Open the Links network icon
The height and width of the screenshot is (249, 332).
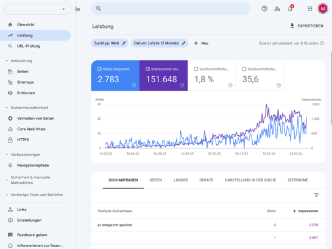tap(10, 209)
